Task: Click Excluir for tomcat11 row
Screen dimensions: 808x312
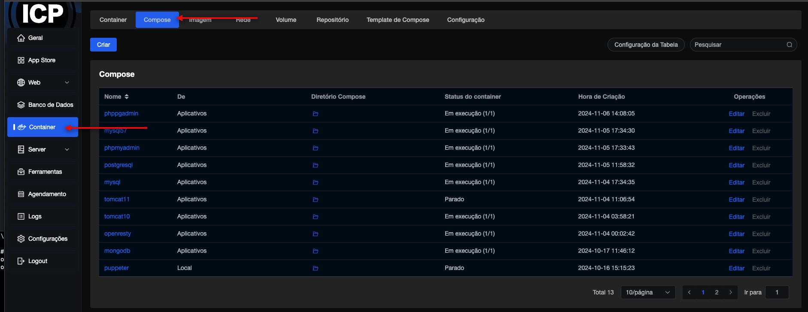Action: click(761, 200)
